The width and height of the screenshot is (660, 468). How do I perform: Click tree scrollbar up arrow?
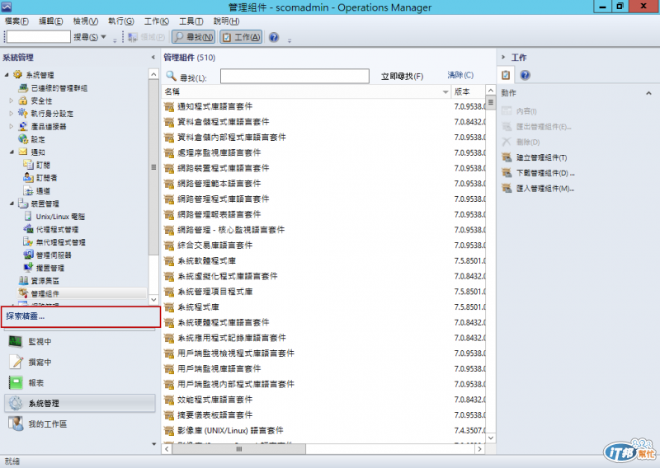click(153, 74)
